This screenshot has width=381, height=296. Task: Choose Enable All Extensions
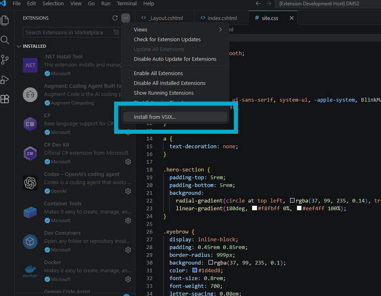point(175,73)
